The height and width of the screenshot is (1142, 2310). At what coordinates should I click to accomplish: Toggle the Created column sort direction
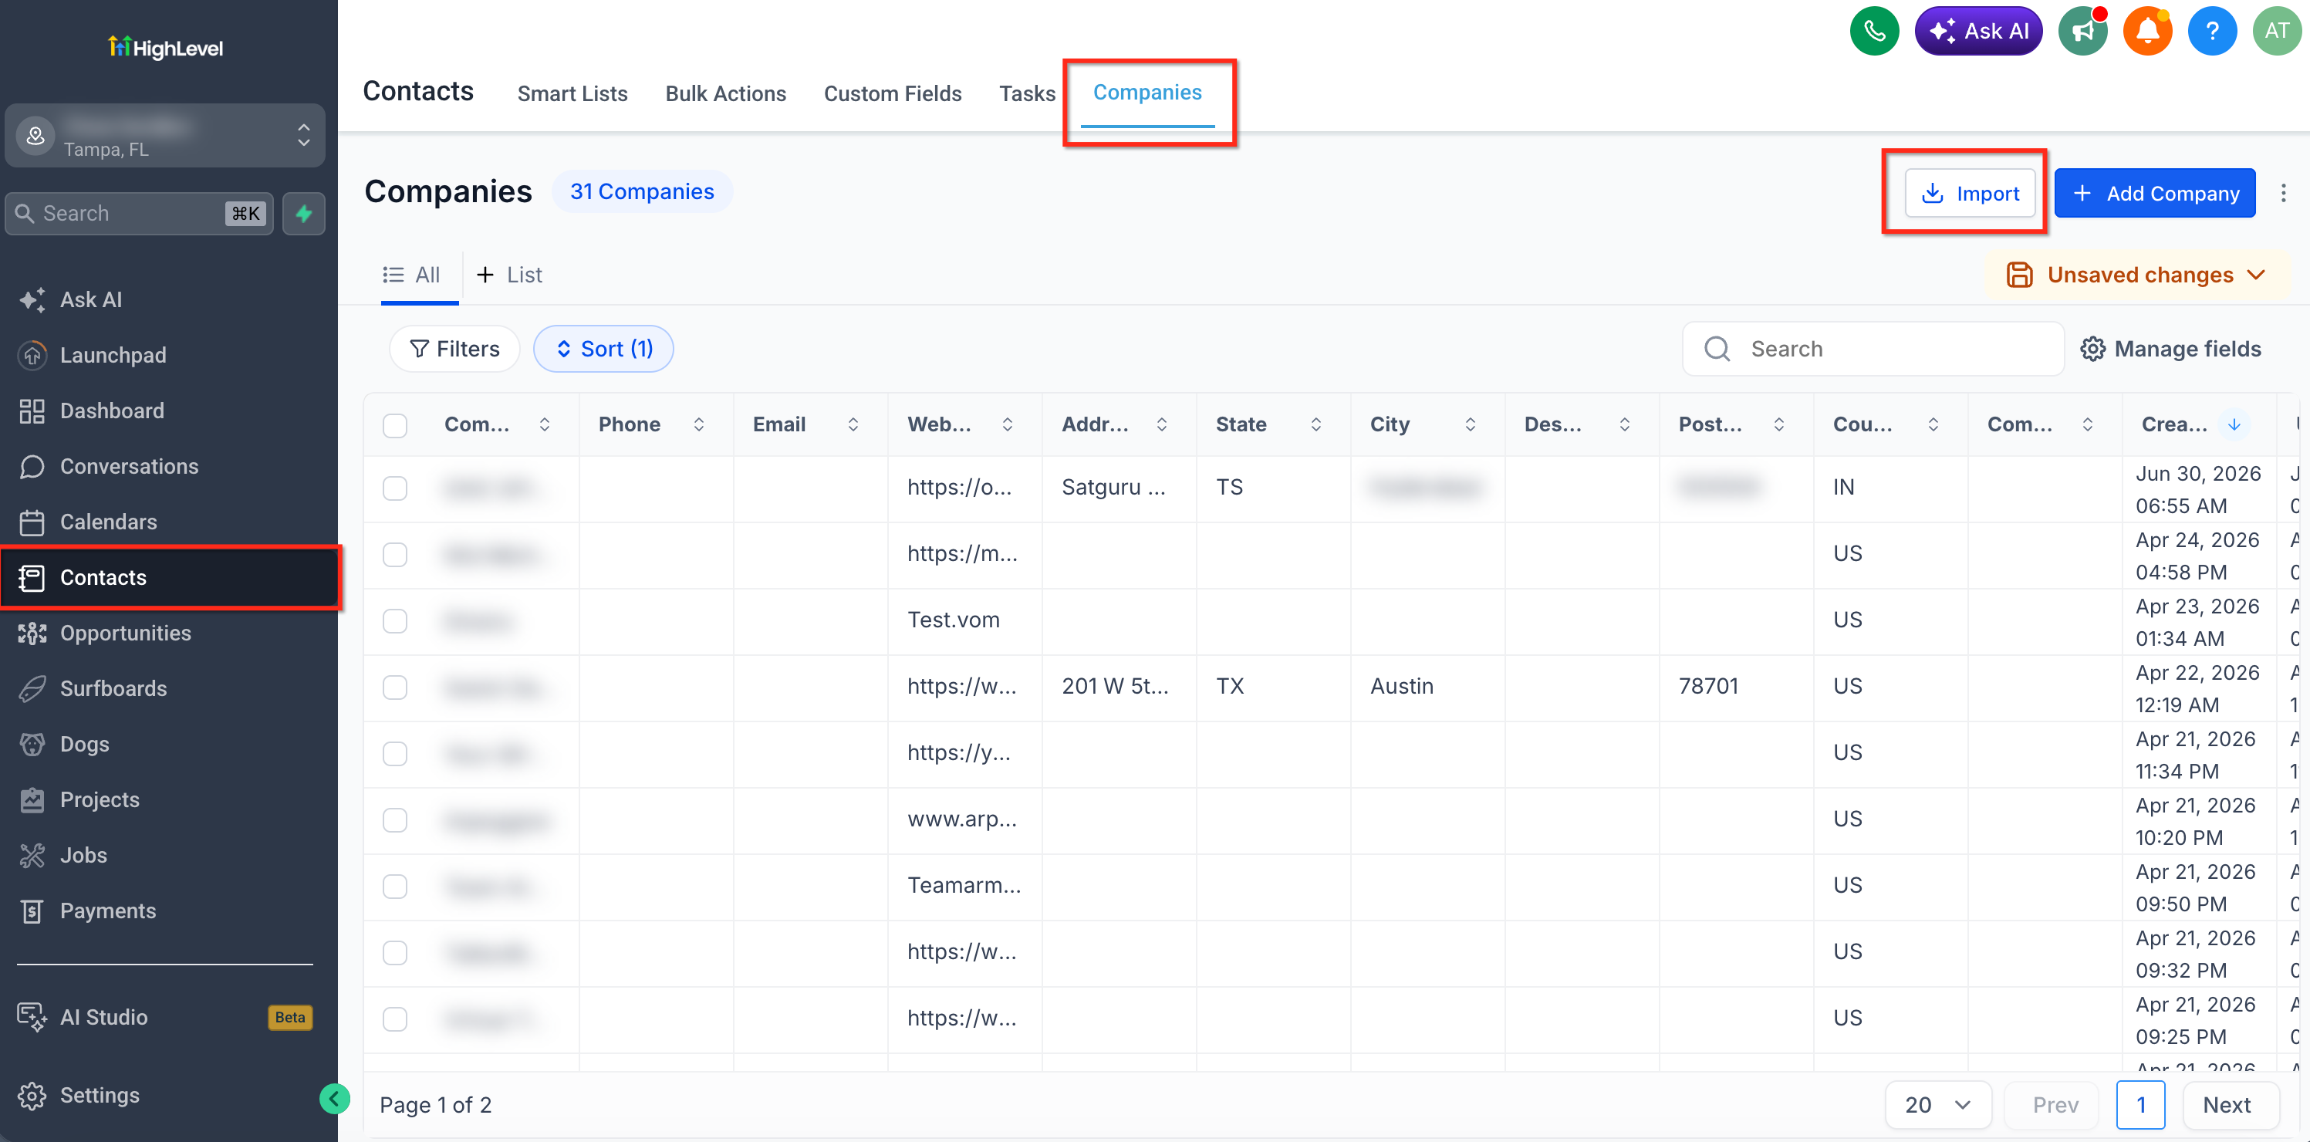pos(2234,424)
